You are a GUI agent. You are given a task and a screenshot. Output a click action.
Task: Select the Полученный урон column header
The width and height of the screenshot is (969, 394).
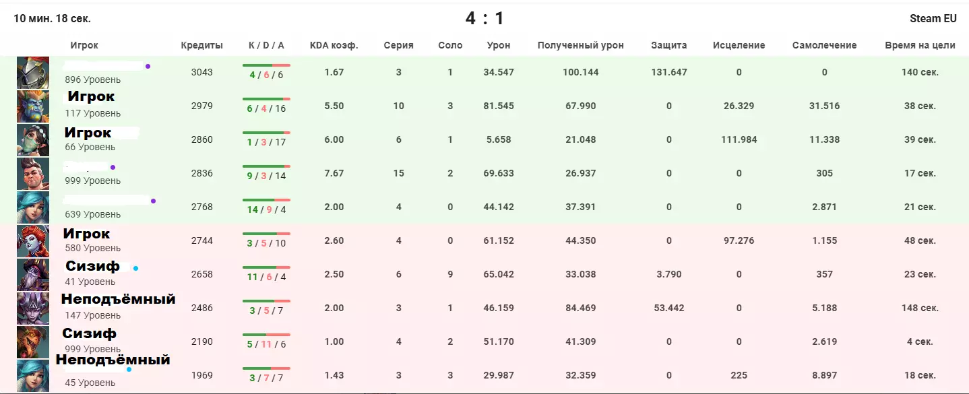click(x=580, y=46)
